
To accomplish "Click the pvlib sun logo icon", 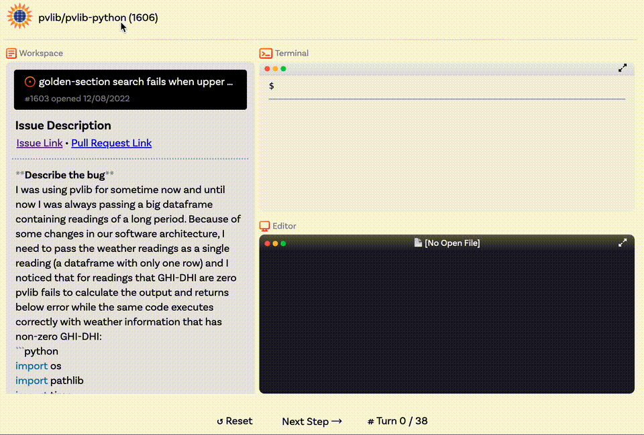I will pos(19,16).
